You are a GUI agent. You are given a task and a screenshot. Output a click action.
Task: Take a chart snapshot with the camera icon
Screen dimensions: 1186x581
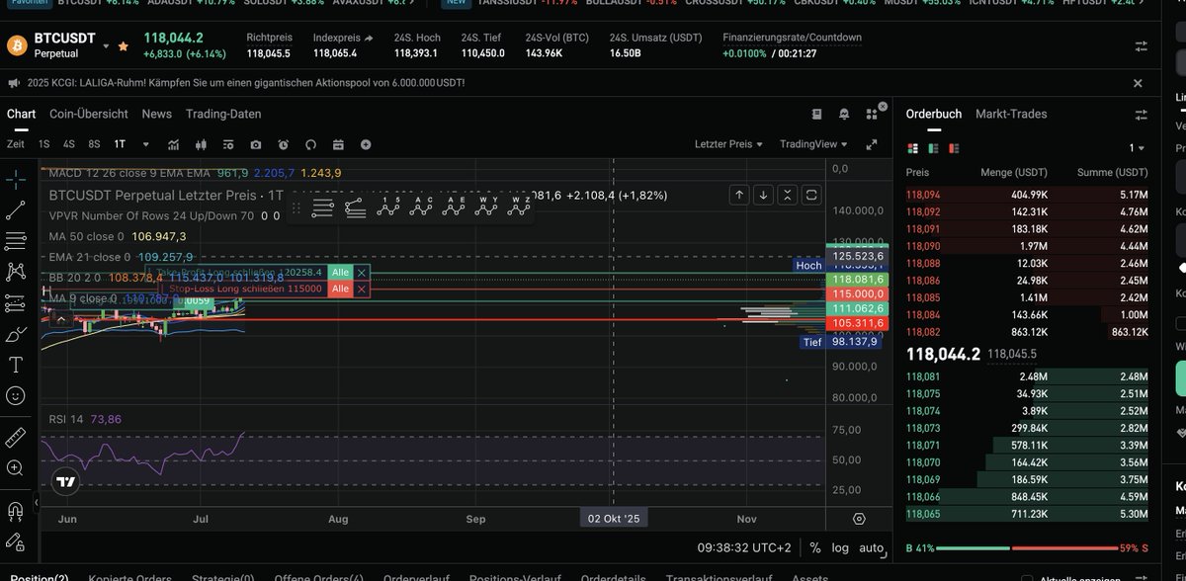coord(256,144)
